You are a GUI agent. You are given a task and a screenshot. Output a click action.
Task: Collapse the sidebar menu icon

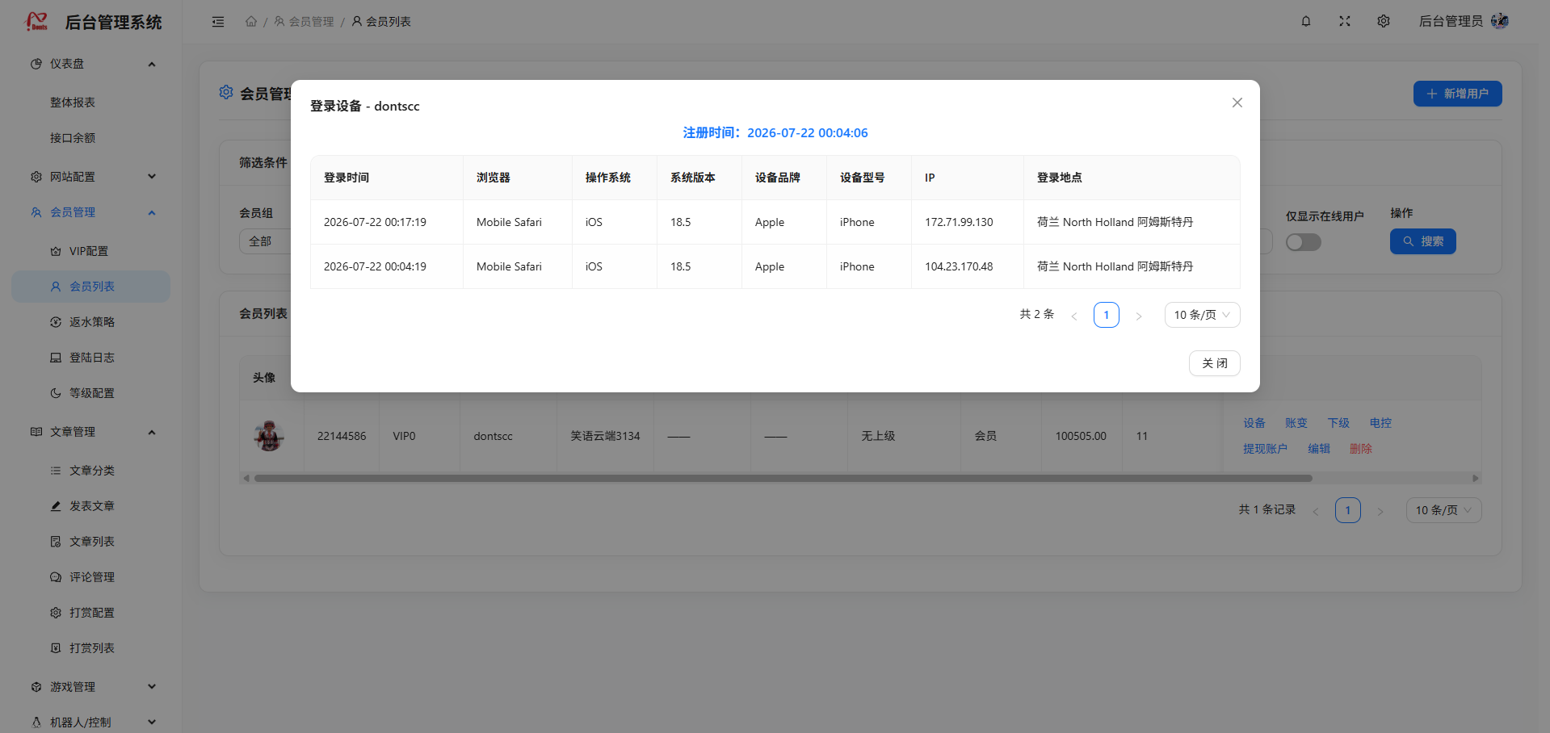(218, 22)
